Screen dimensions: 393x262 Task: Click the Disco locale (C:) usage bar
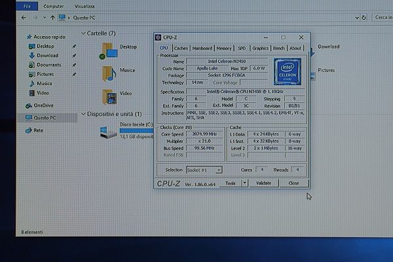click(137, 130)
